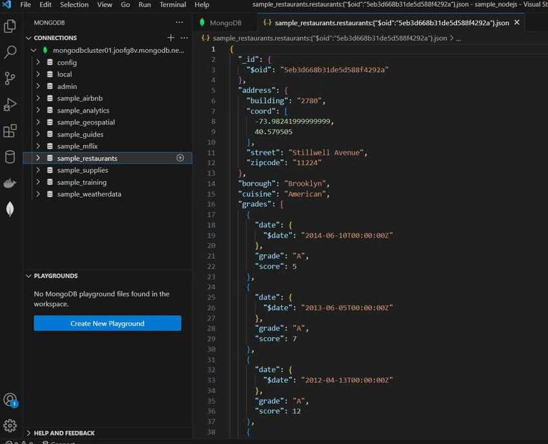
Task: Open the MongoDB leaf view in activity bar
Action: tap(10, 209)
